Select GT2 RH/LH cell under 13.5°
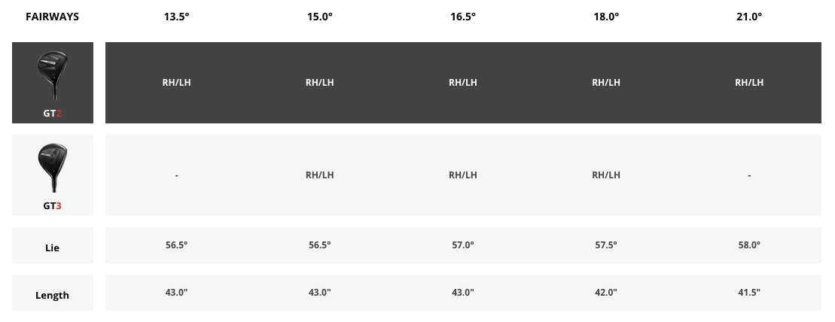 (x=176, y=83)
